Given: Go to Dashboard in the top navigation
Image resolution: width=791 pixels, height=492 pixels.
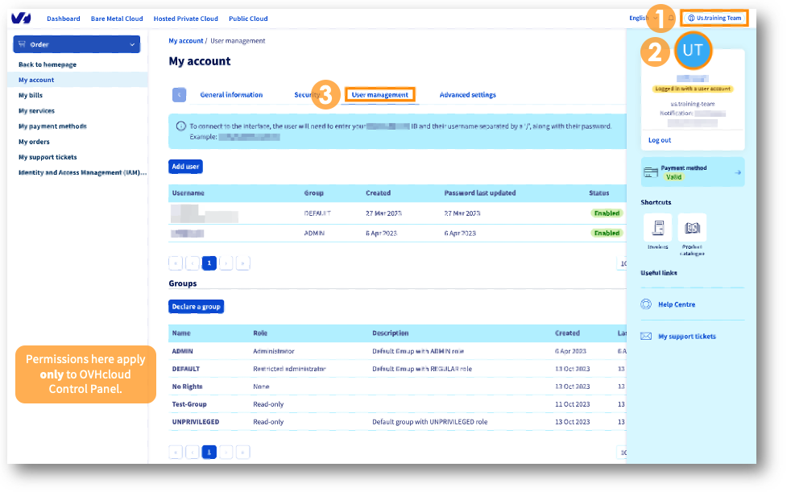Looking at the screenshot, I should click(64, 19).
